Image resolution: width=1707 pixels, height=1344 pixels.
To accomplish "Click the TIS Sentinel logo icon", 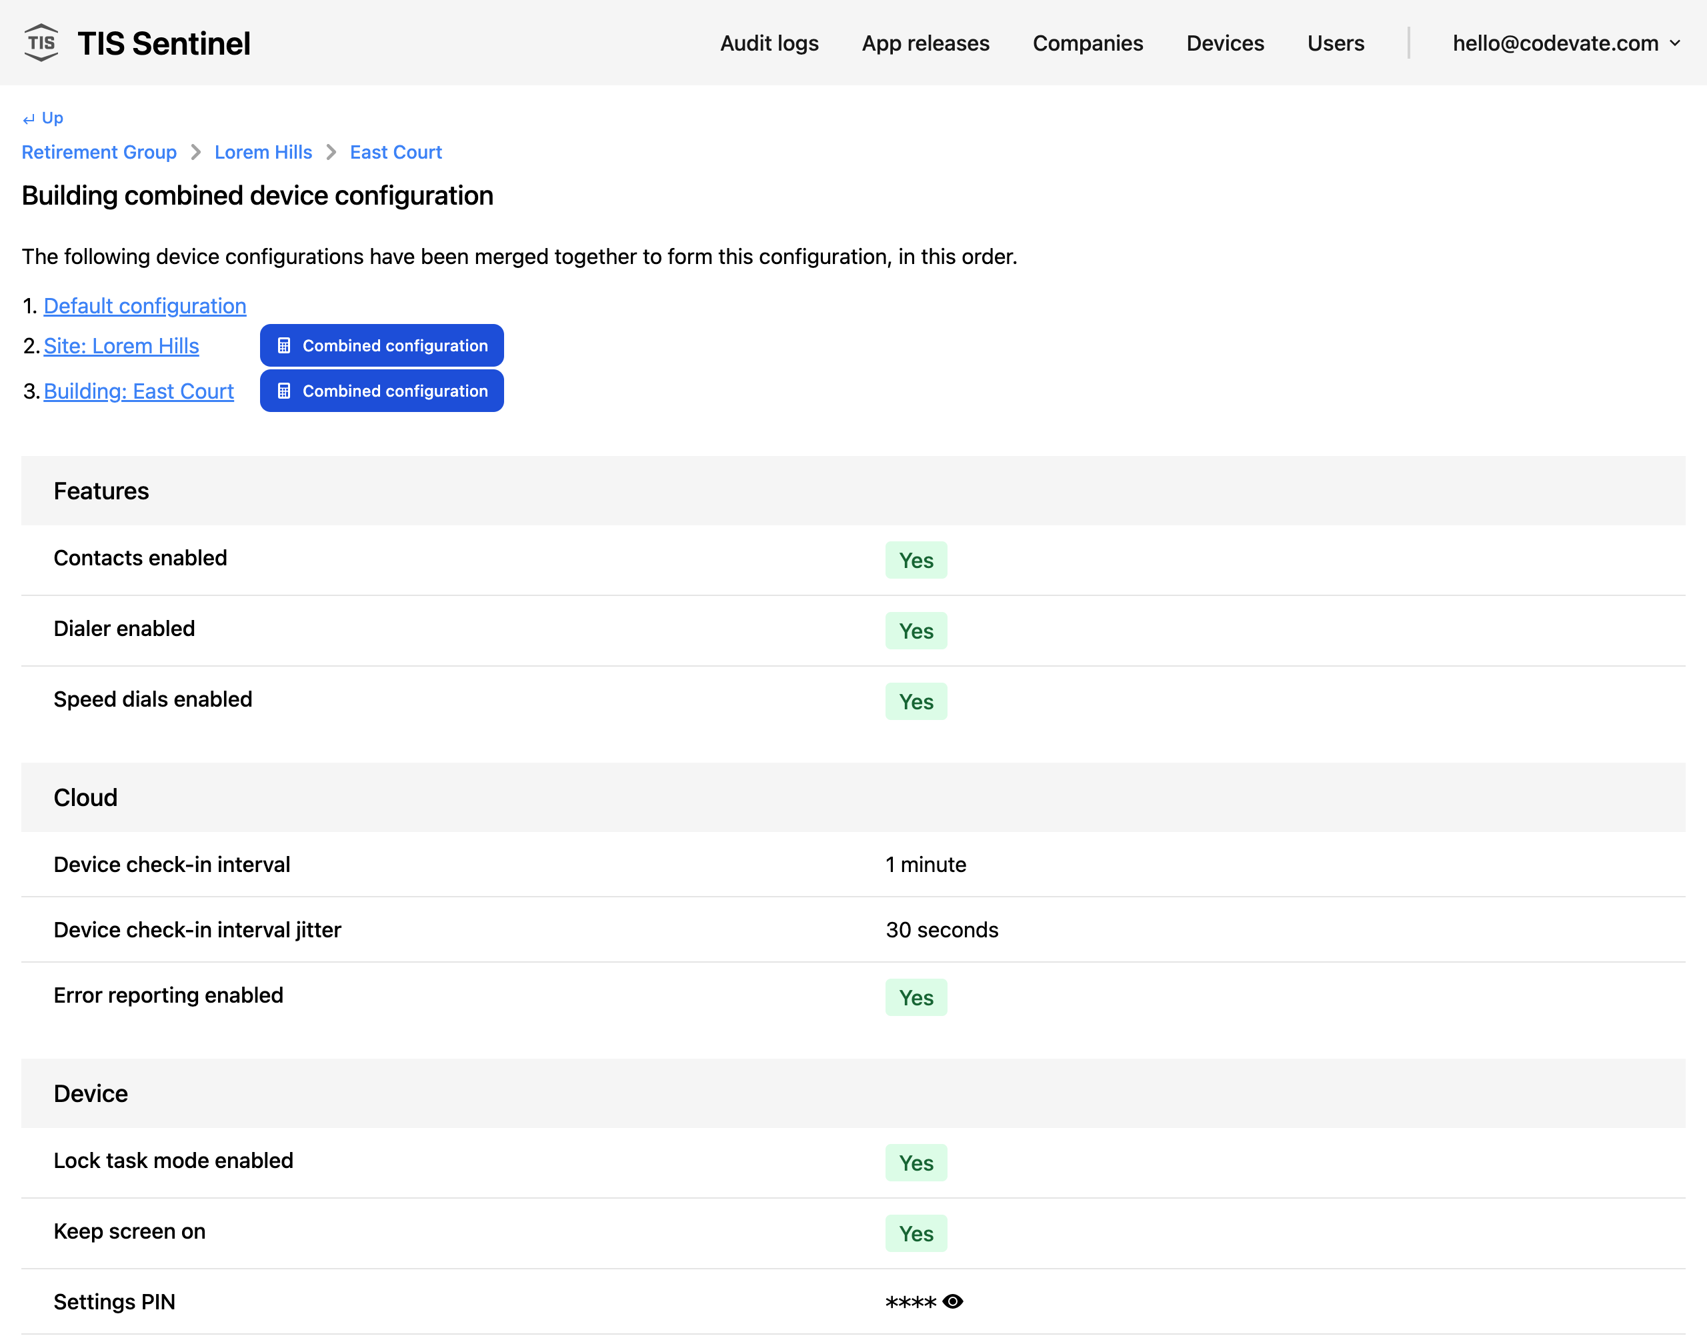I will [41, 43].
